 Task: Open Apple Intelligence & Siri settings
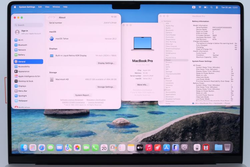tap(27, 76)
